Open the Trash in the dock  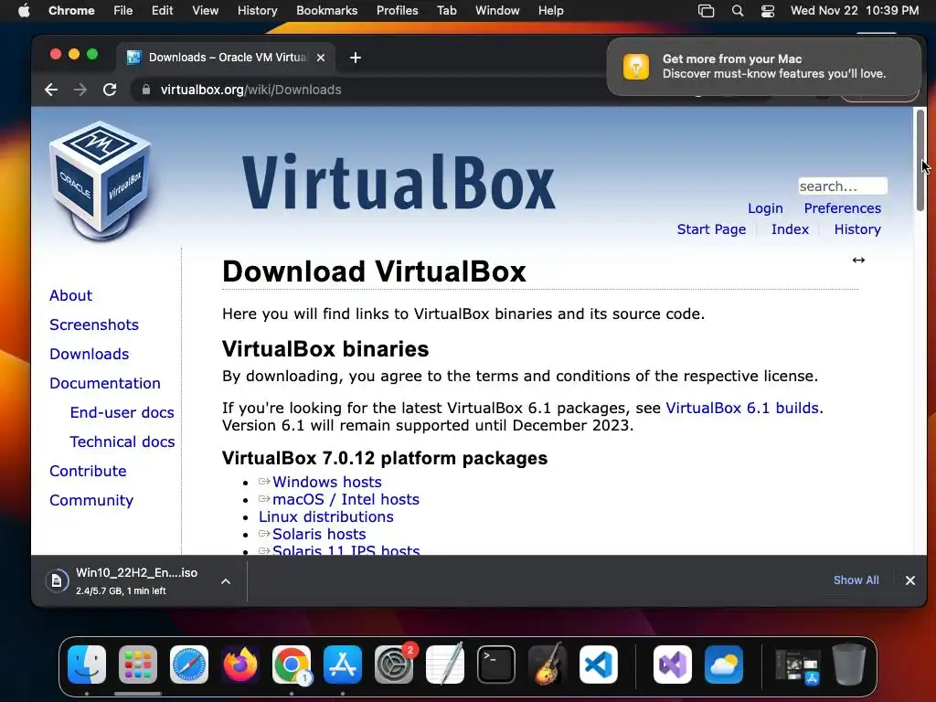[x=849, y=665]
